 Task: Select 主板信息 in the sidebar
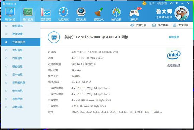click(x=21, y=50)
